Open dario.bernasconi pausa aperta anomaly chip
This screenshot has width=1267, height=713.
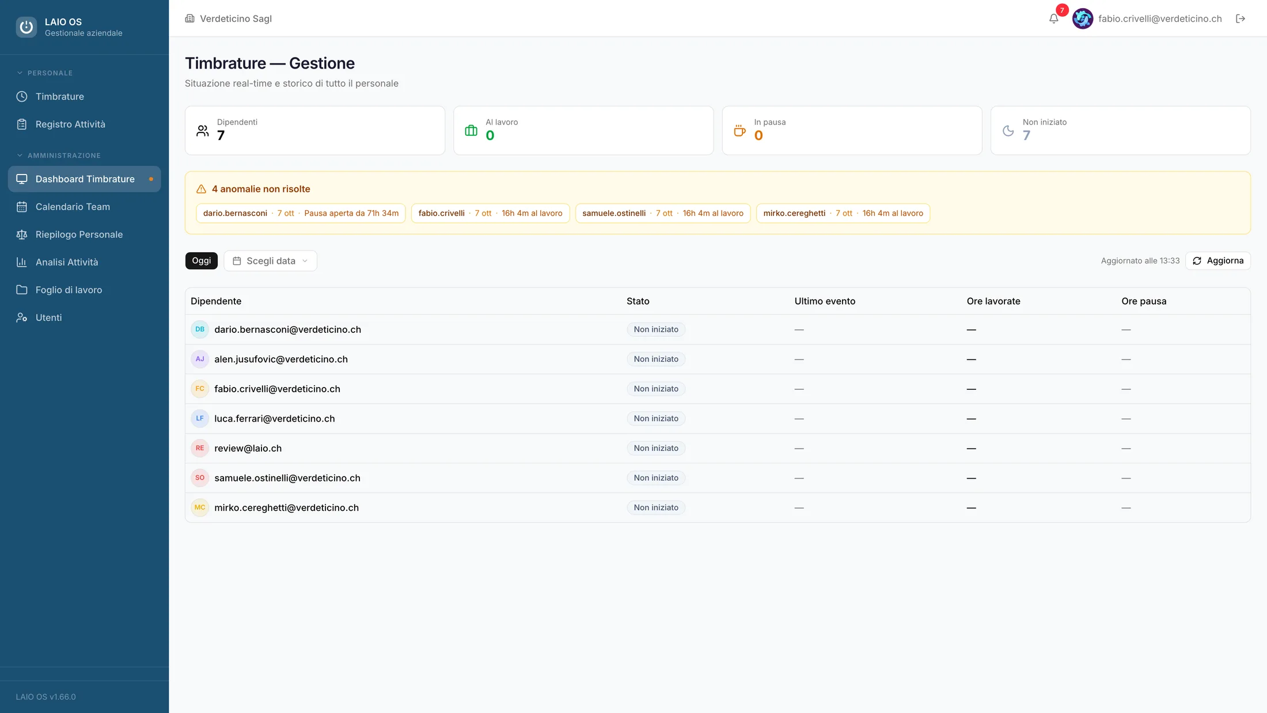[x=301, y=213]
